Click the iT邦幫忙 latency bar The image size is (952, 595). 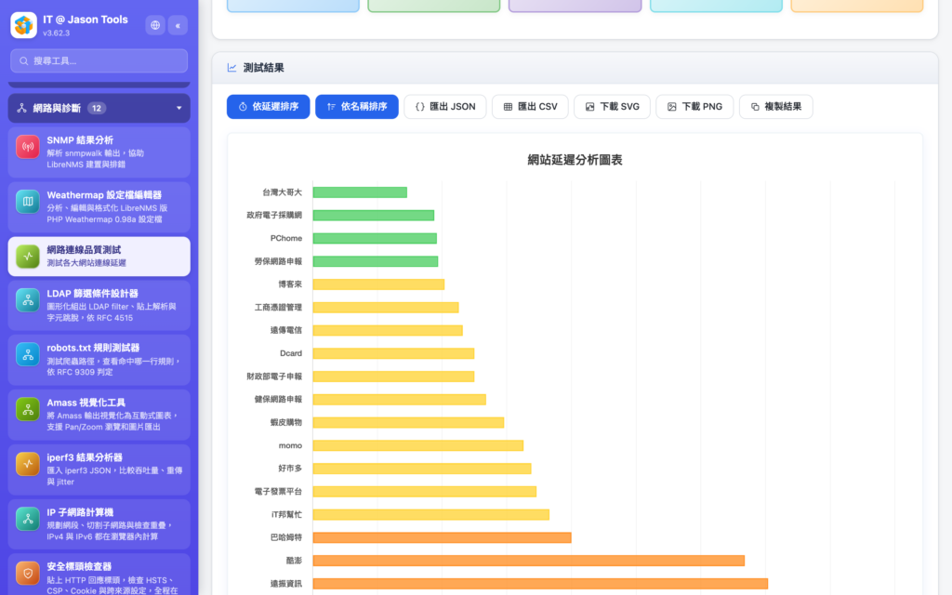tap(431, 515)
